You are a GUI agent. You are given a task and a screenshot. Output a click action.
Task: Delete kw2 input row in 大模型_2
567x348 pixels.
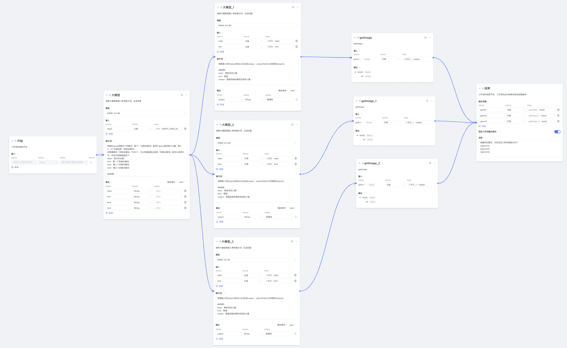[296, 164]
